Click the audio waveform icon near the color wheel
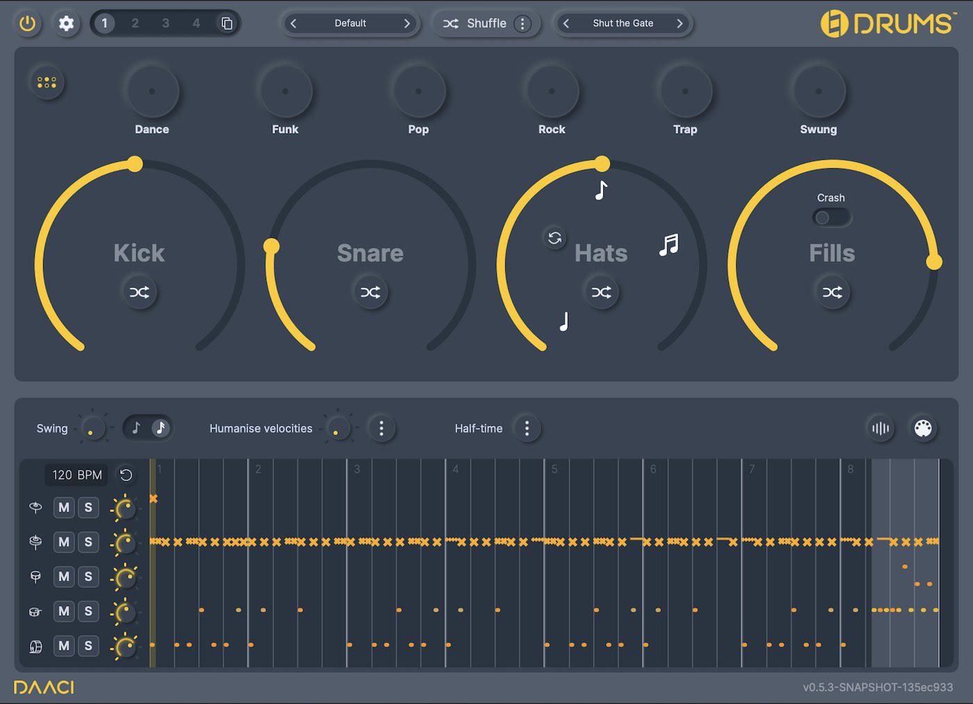Viewport: 973px width, 704px height. point(881,429)
